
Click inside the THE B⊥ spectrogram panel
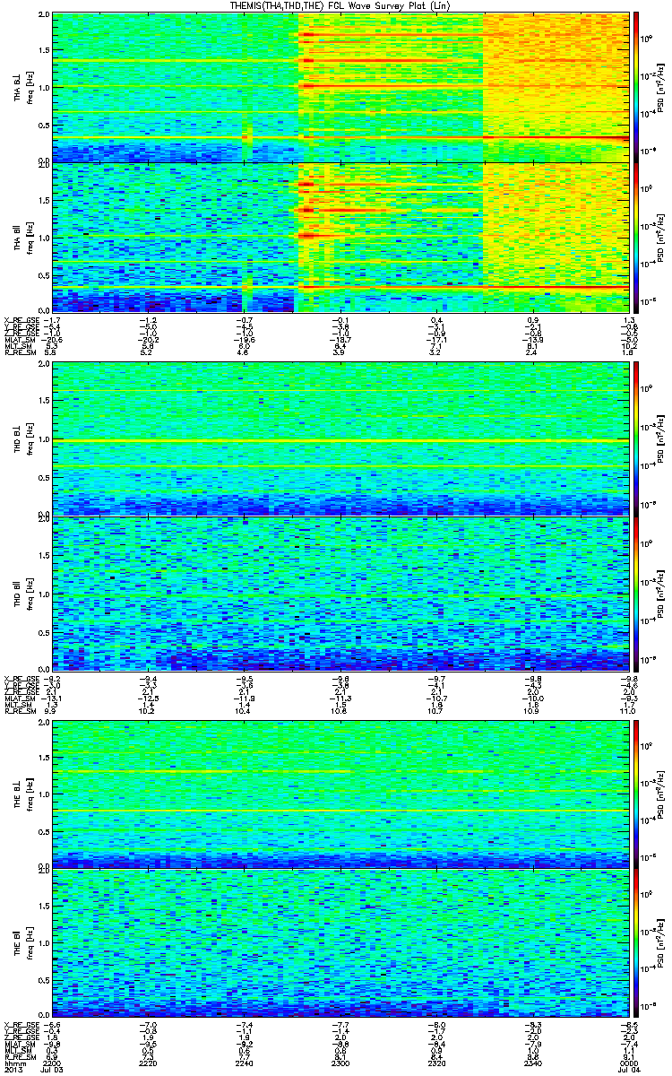point(340,793)
